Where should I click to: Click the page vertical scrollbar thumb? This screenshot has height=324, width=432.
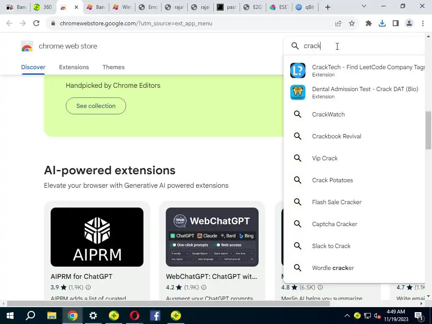coord(428,130)
